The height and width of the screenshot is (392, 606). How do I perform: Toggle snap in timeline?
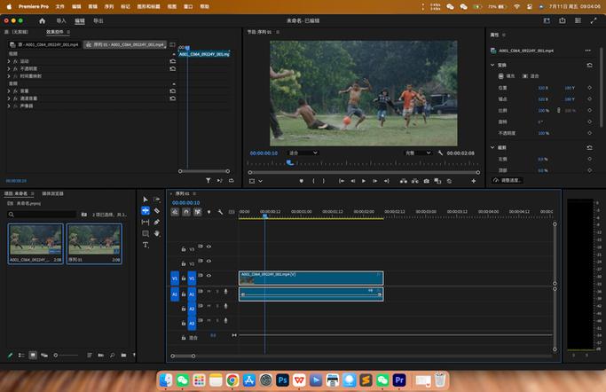tap(186, 212)
